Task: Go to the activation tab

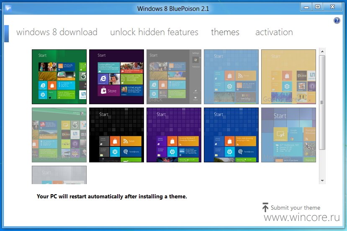Action: point(274,32)
